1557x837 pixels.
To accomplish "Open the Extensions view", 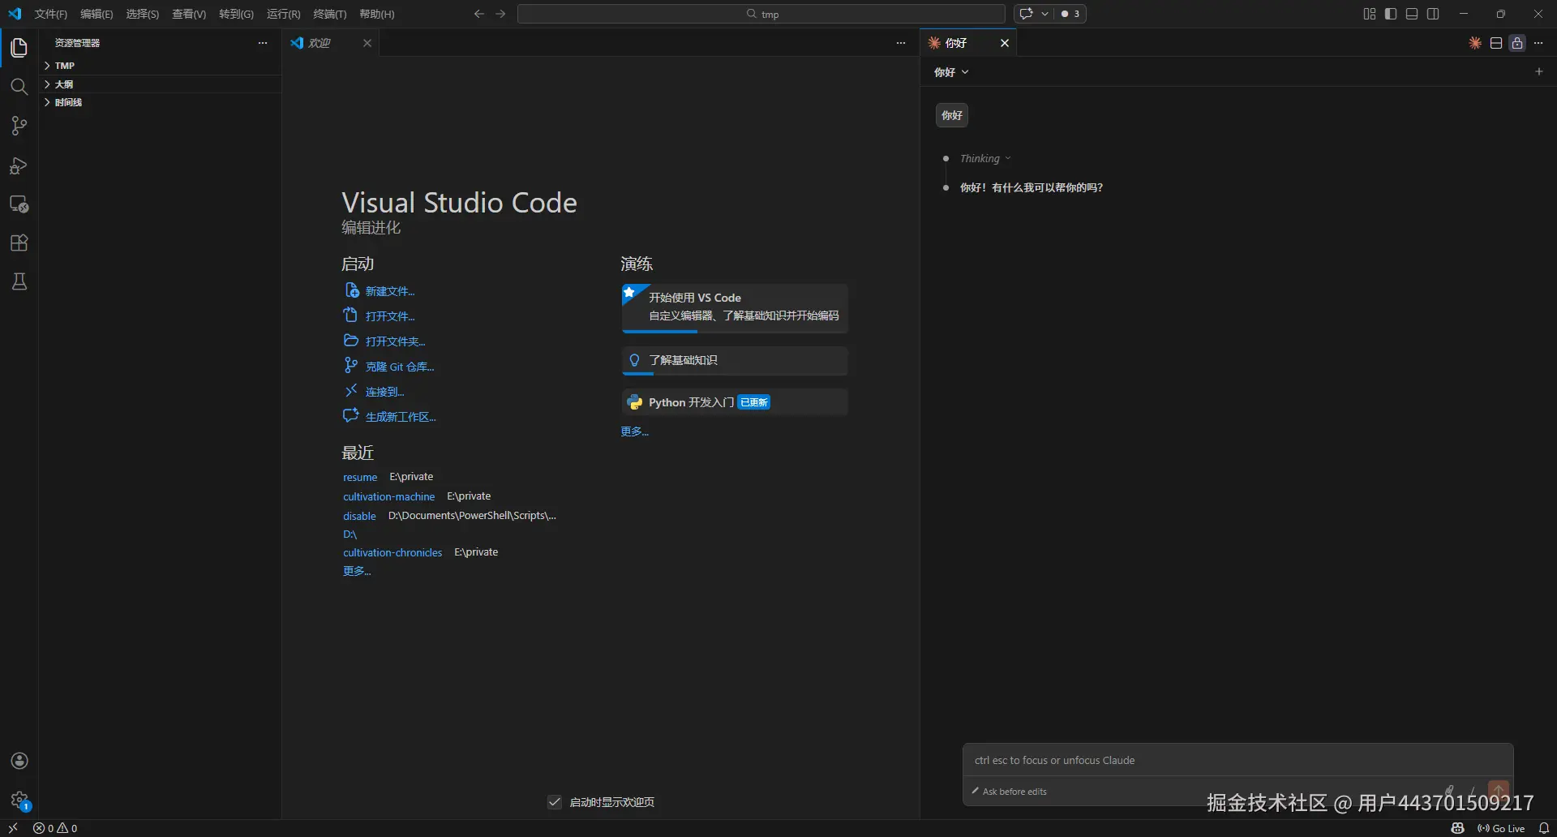I will (x=19, y=243).
